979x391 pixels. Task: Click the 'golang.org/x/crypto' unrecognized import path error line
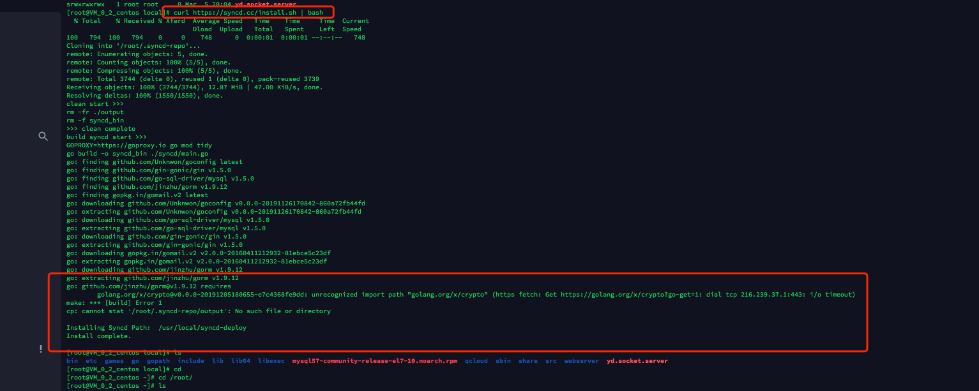[x=476, y=295]
